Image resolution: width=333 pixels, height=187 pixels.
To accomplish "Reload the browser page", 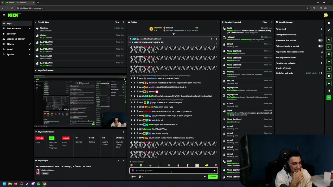I will 12,8.
